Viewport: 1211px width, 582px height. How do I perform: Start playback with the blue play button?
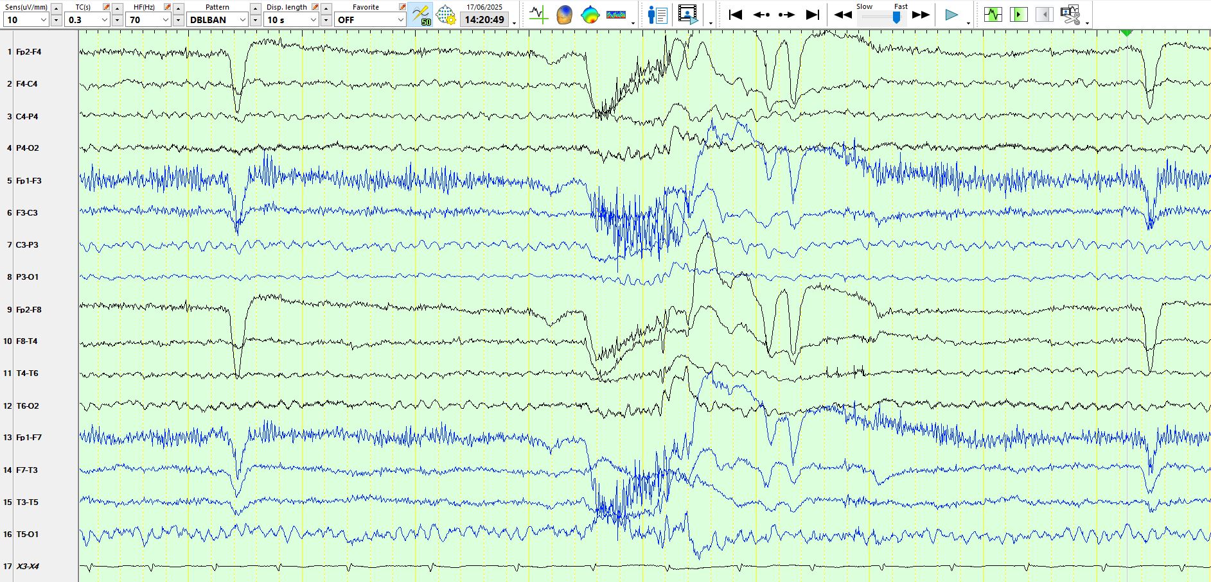pyautogui.click(x=951, y=15)
